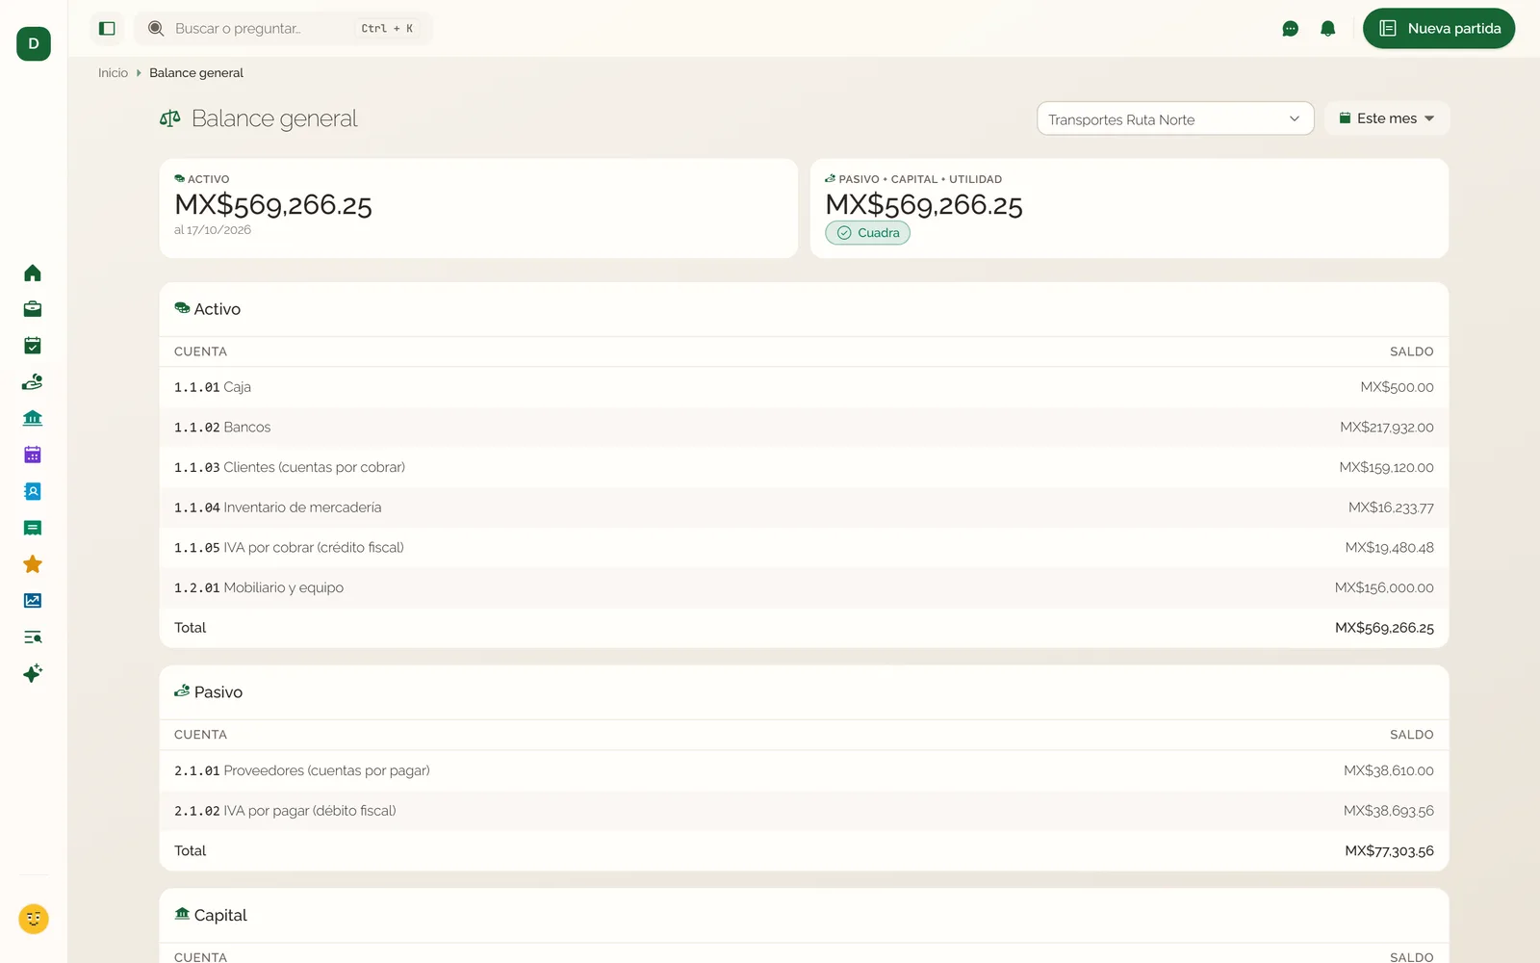This screenshot has width=1540, height=963.
Task: Expand the Este mes period selector
Action: tap(1387, 118)
